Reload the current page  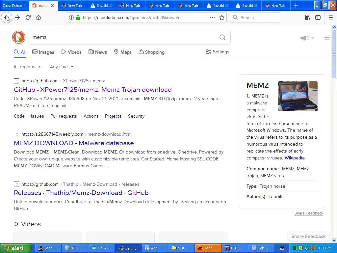[28, 18]
